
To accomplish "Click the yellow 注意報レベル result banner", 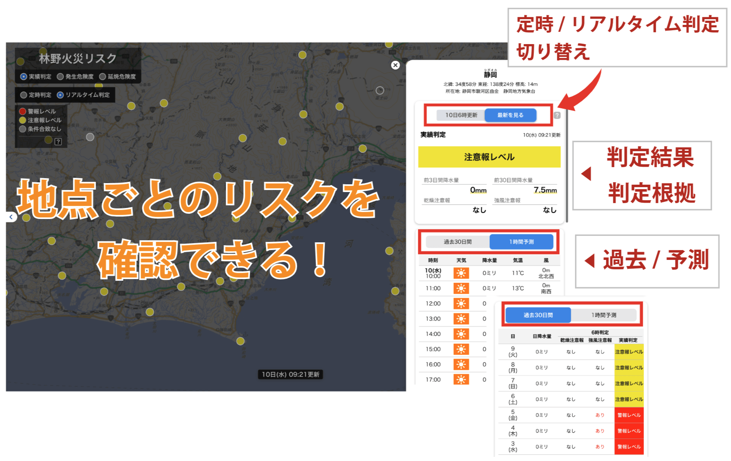I will [x=489, y=157].
